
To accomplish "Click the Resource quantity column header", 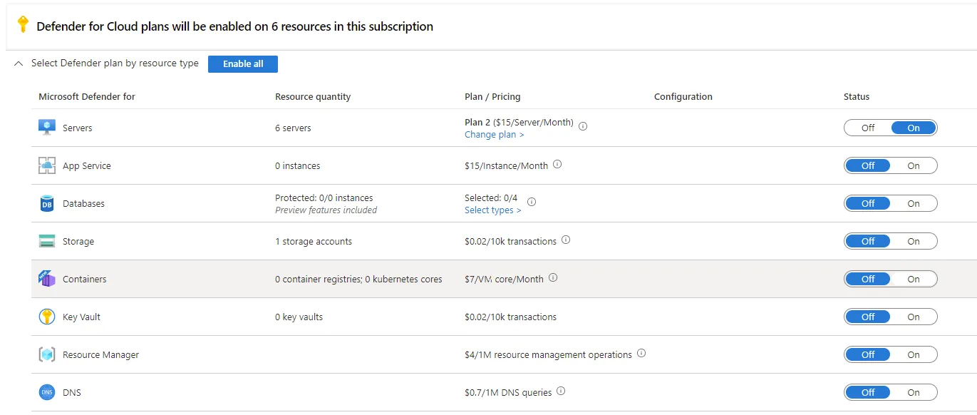I will tap(313, 96).
